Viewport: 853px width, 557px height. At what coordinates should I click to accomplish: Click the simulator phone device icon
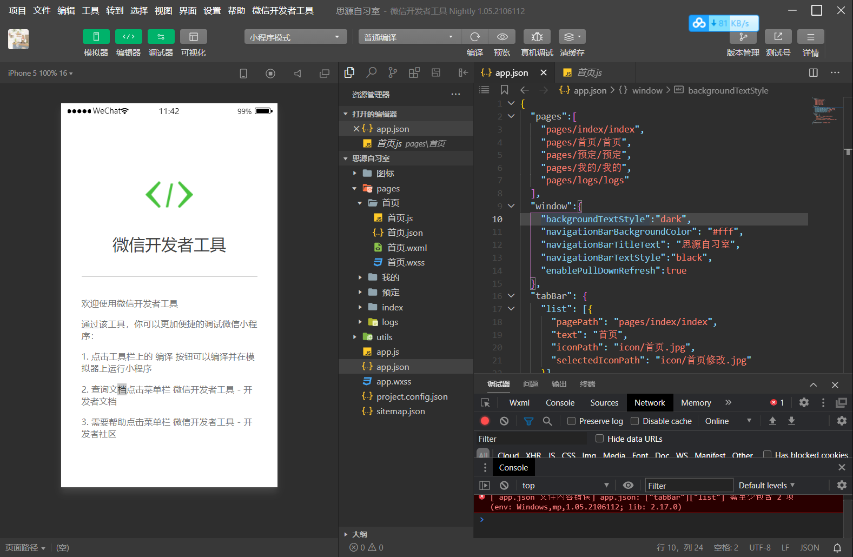243,74
